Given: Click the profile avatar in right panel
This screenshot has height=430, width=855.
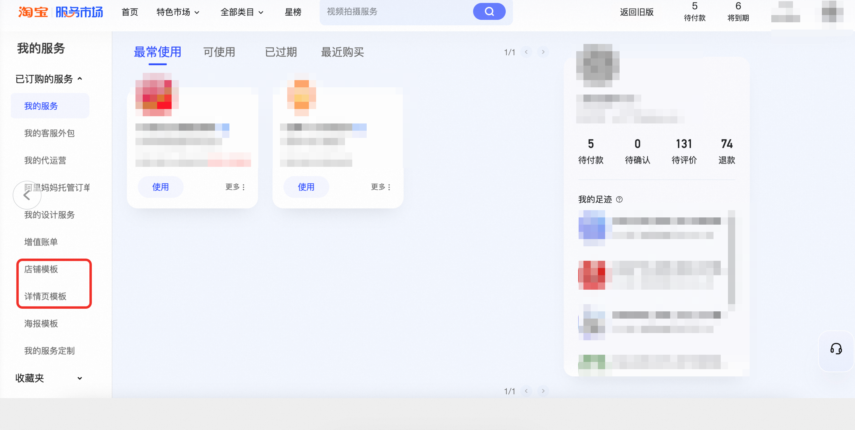Looking at the screenshot, I should click(597, 65).
